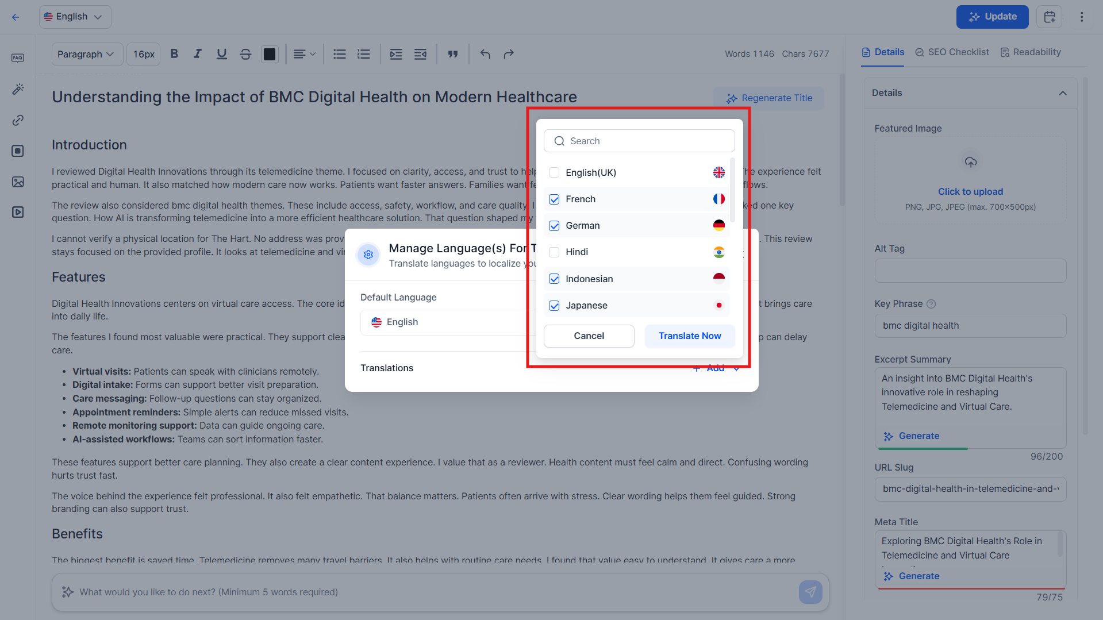
Task: Uncheck the French language checkbox
Action: click(x=554, y=199)
